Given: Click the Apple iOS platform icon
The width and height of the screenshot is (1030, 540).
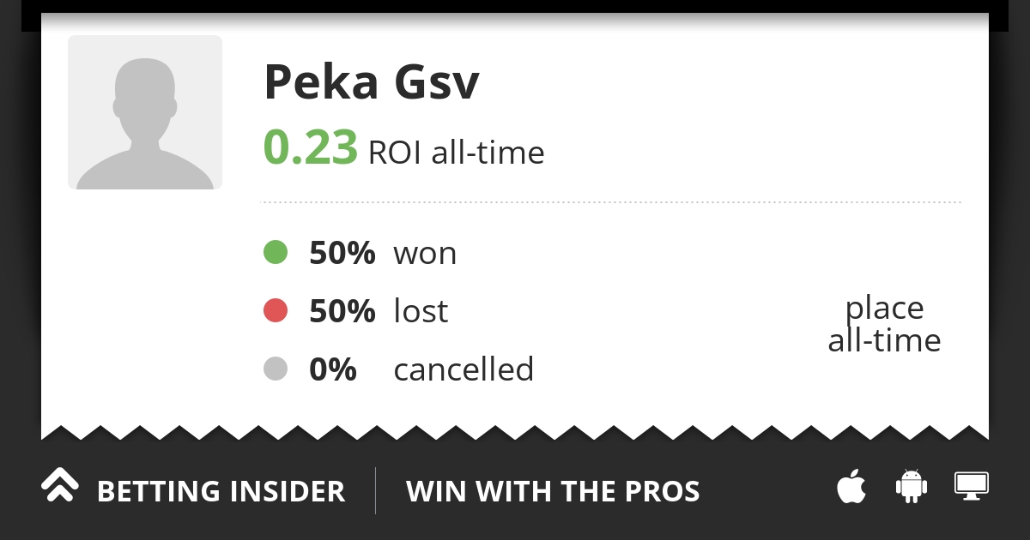Looking at the screenshot, I should [x=851, y=487].
